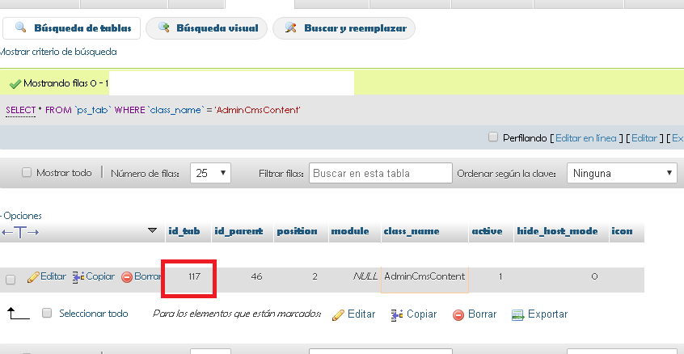Sort by the id_tab column header
This screenshot has height=354, width=684.
coord(184,231)
